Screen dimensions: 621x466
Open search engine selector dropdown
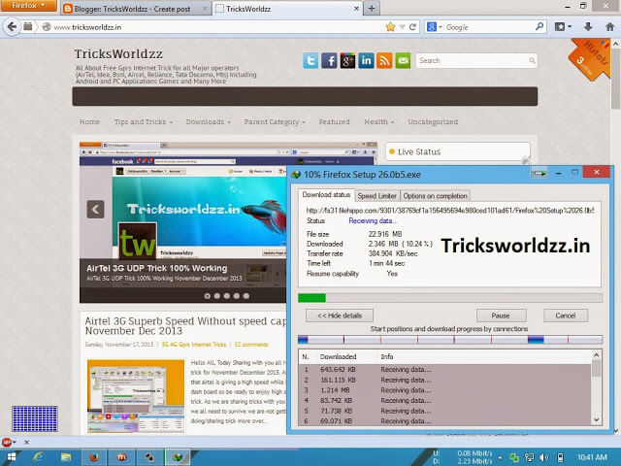[434, 27]
